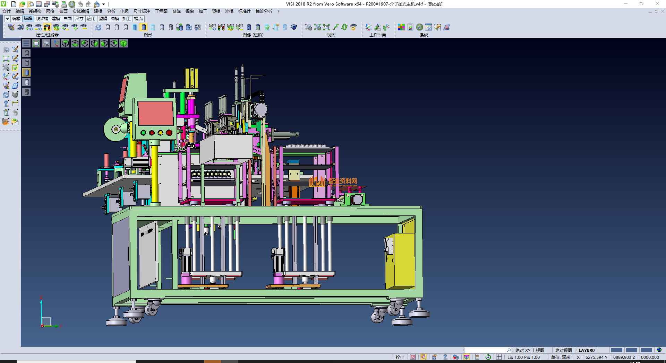Screen dimensions: 666x363
Task: Click the print icon in quick toolbar
Action: 64,4
